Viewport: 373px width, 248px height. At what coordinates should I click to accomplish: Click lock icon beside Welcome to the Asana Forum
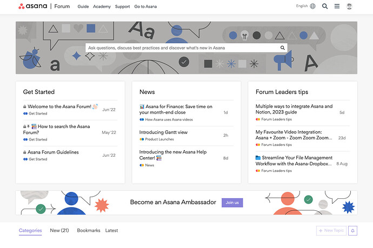(24, 106)
